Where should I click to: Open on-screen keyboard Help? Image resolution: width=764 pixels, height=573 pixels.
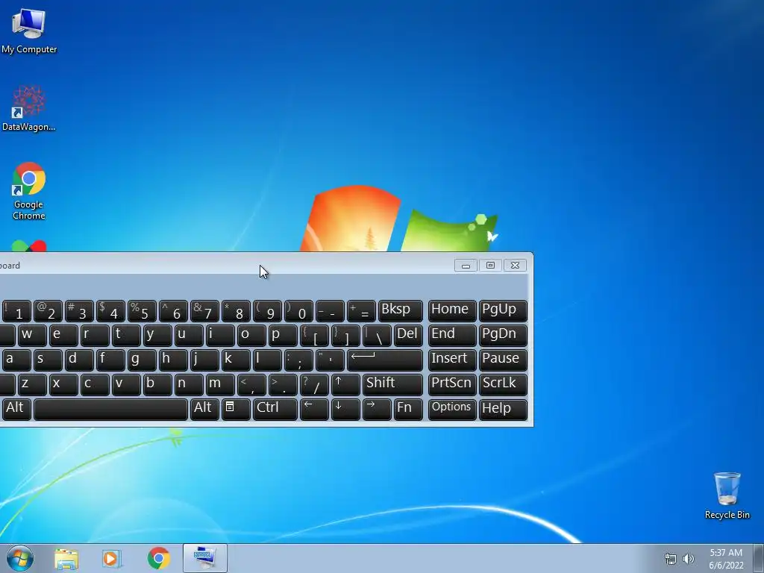(x=503, y=409)
